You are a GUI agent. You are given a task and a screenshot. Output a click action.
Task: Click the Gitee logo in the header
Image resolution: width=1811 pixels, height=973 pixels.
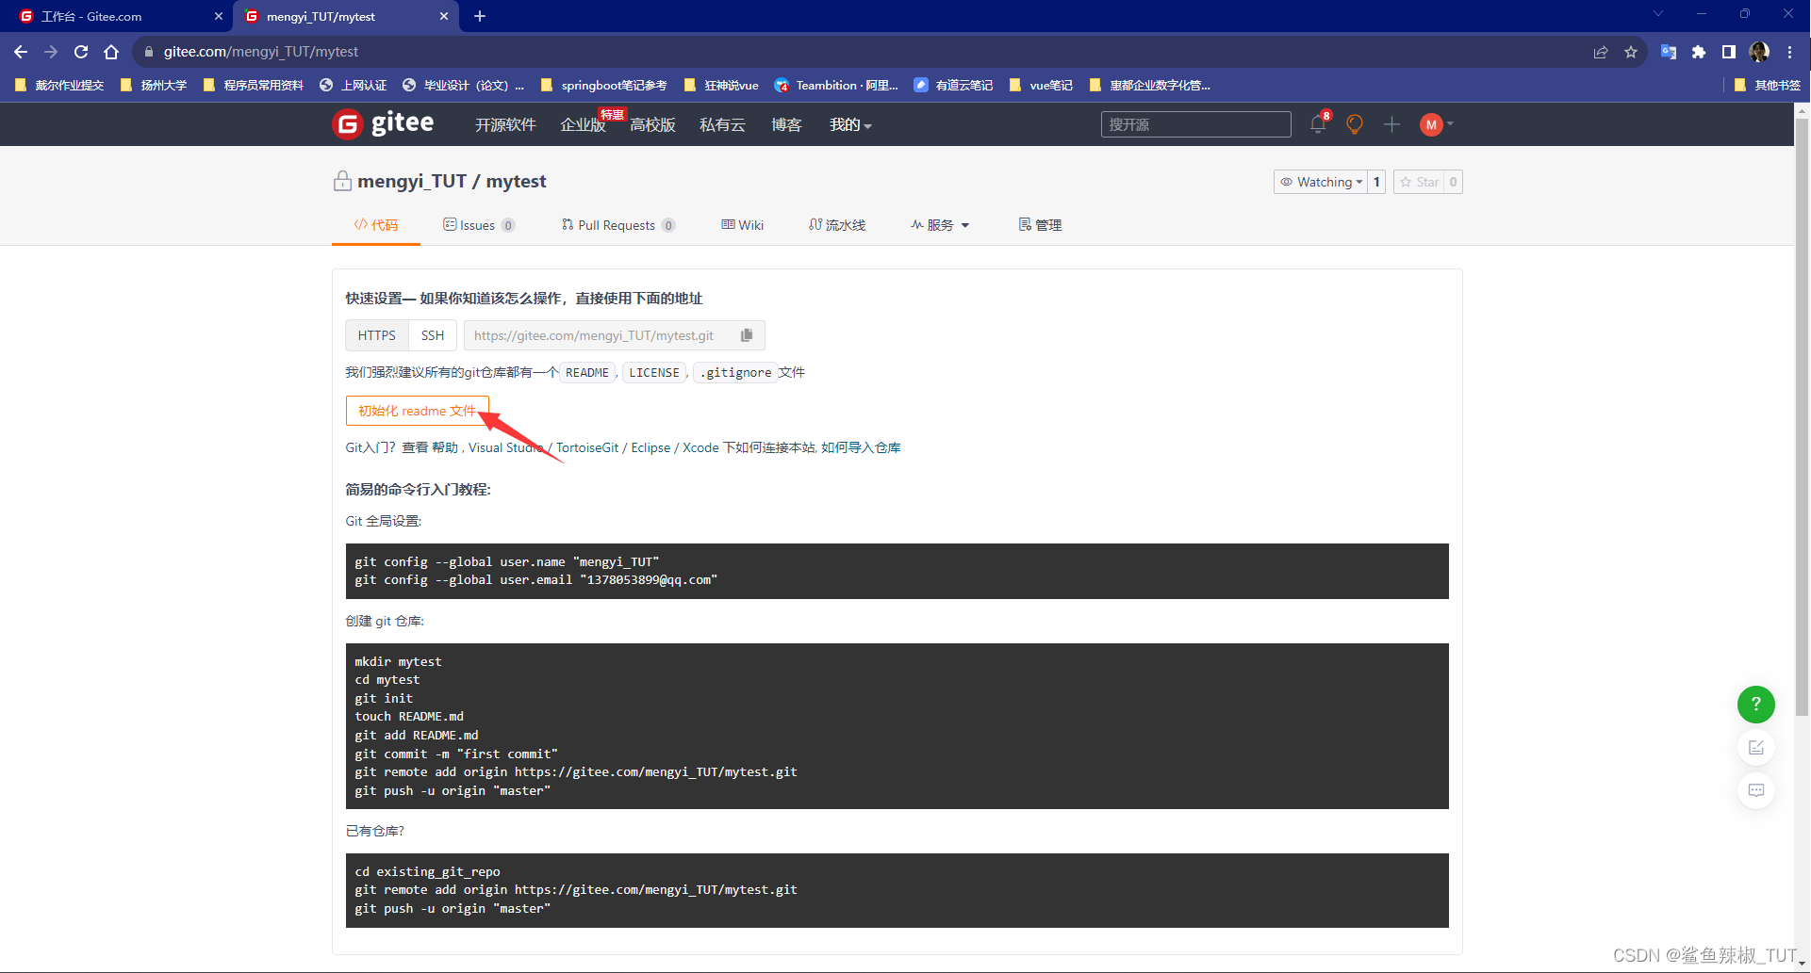click(383, 123)
